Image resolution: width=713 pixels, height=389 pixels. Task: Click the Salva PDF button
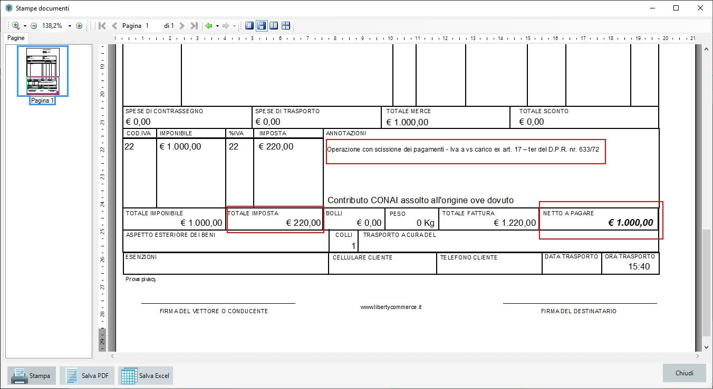coord(87,375)
